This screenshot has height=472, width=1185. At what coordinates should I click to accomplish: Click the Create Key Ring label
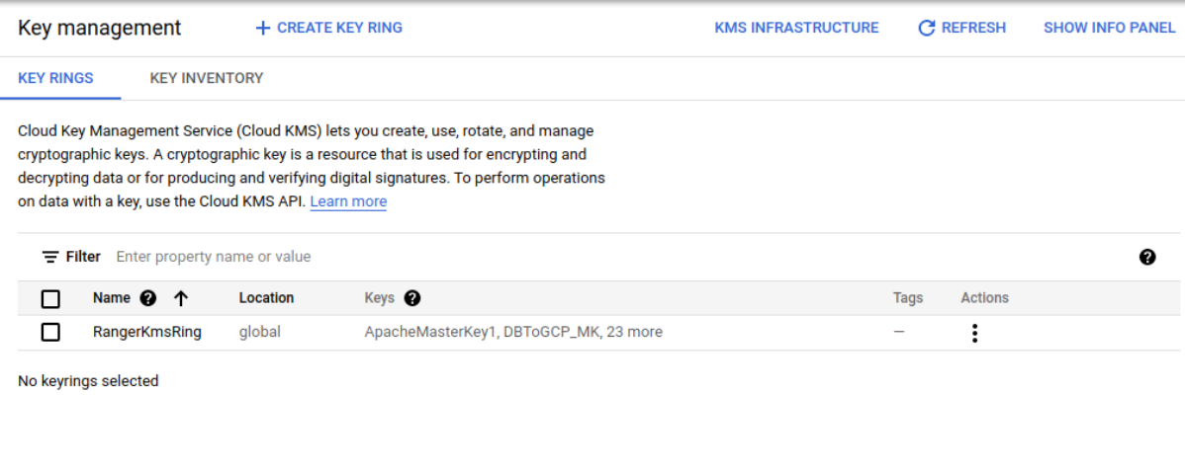(x=339, y=29)
